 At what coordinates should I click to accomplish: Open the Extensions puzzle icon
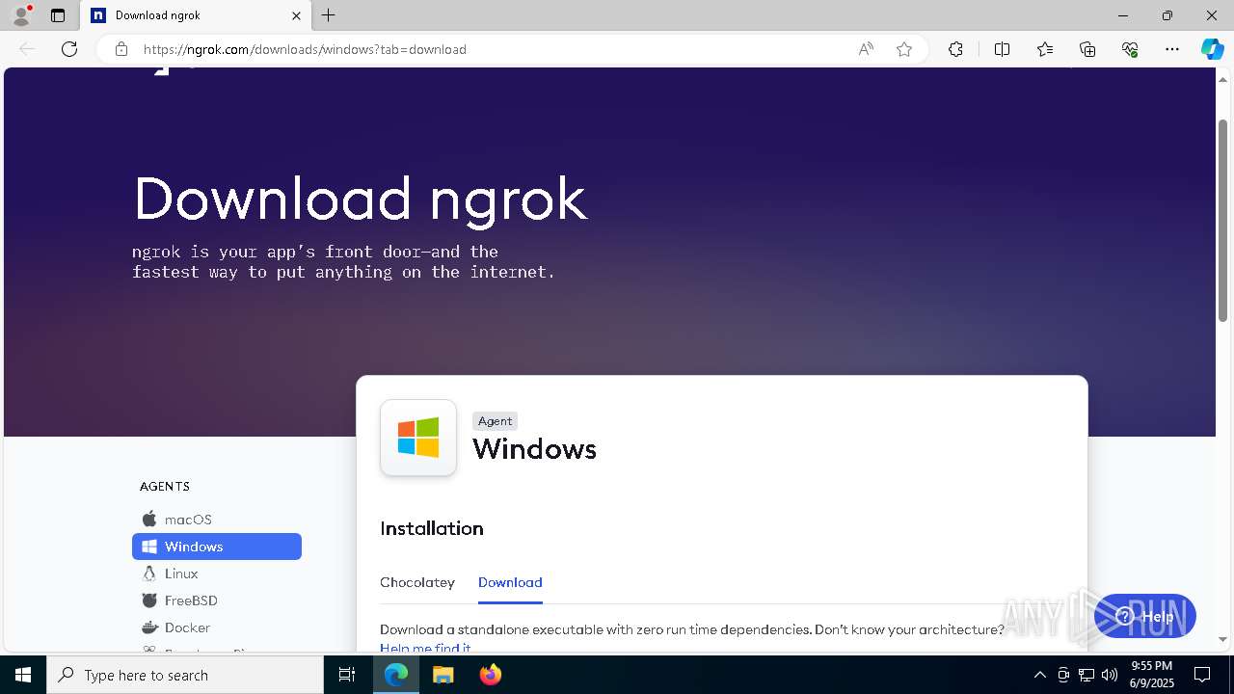point(955,49)
